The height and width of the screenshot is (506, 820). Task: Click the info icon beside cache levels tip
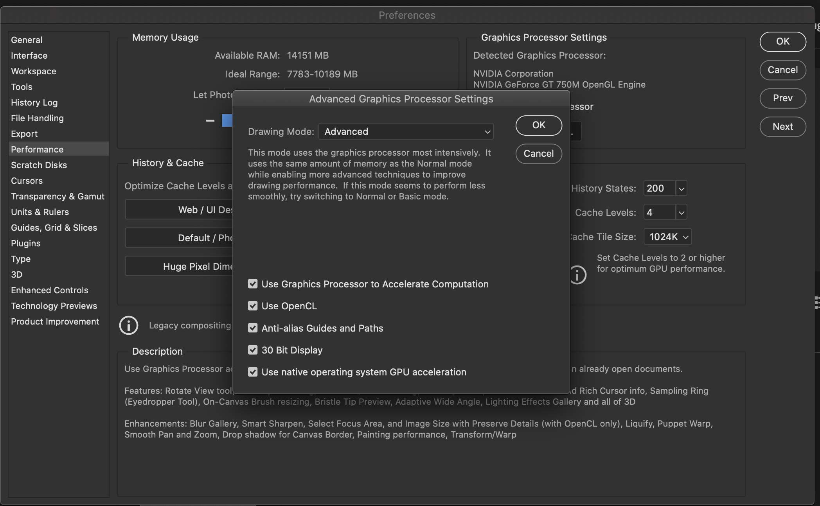tap(578, 275)
